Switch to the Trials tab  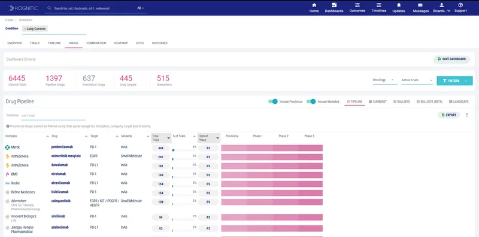35,43
